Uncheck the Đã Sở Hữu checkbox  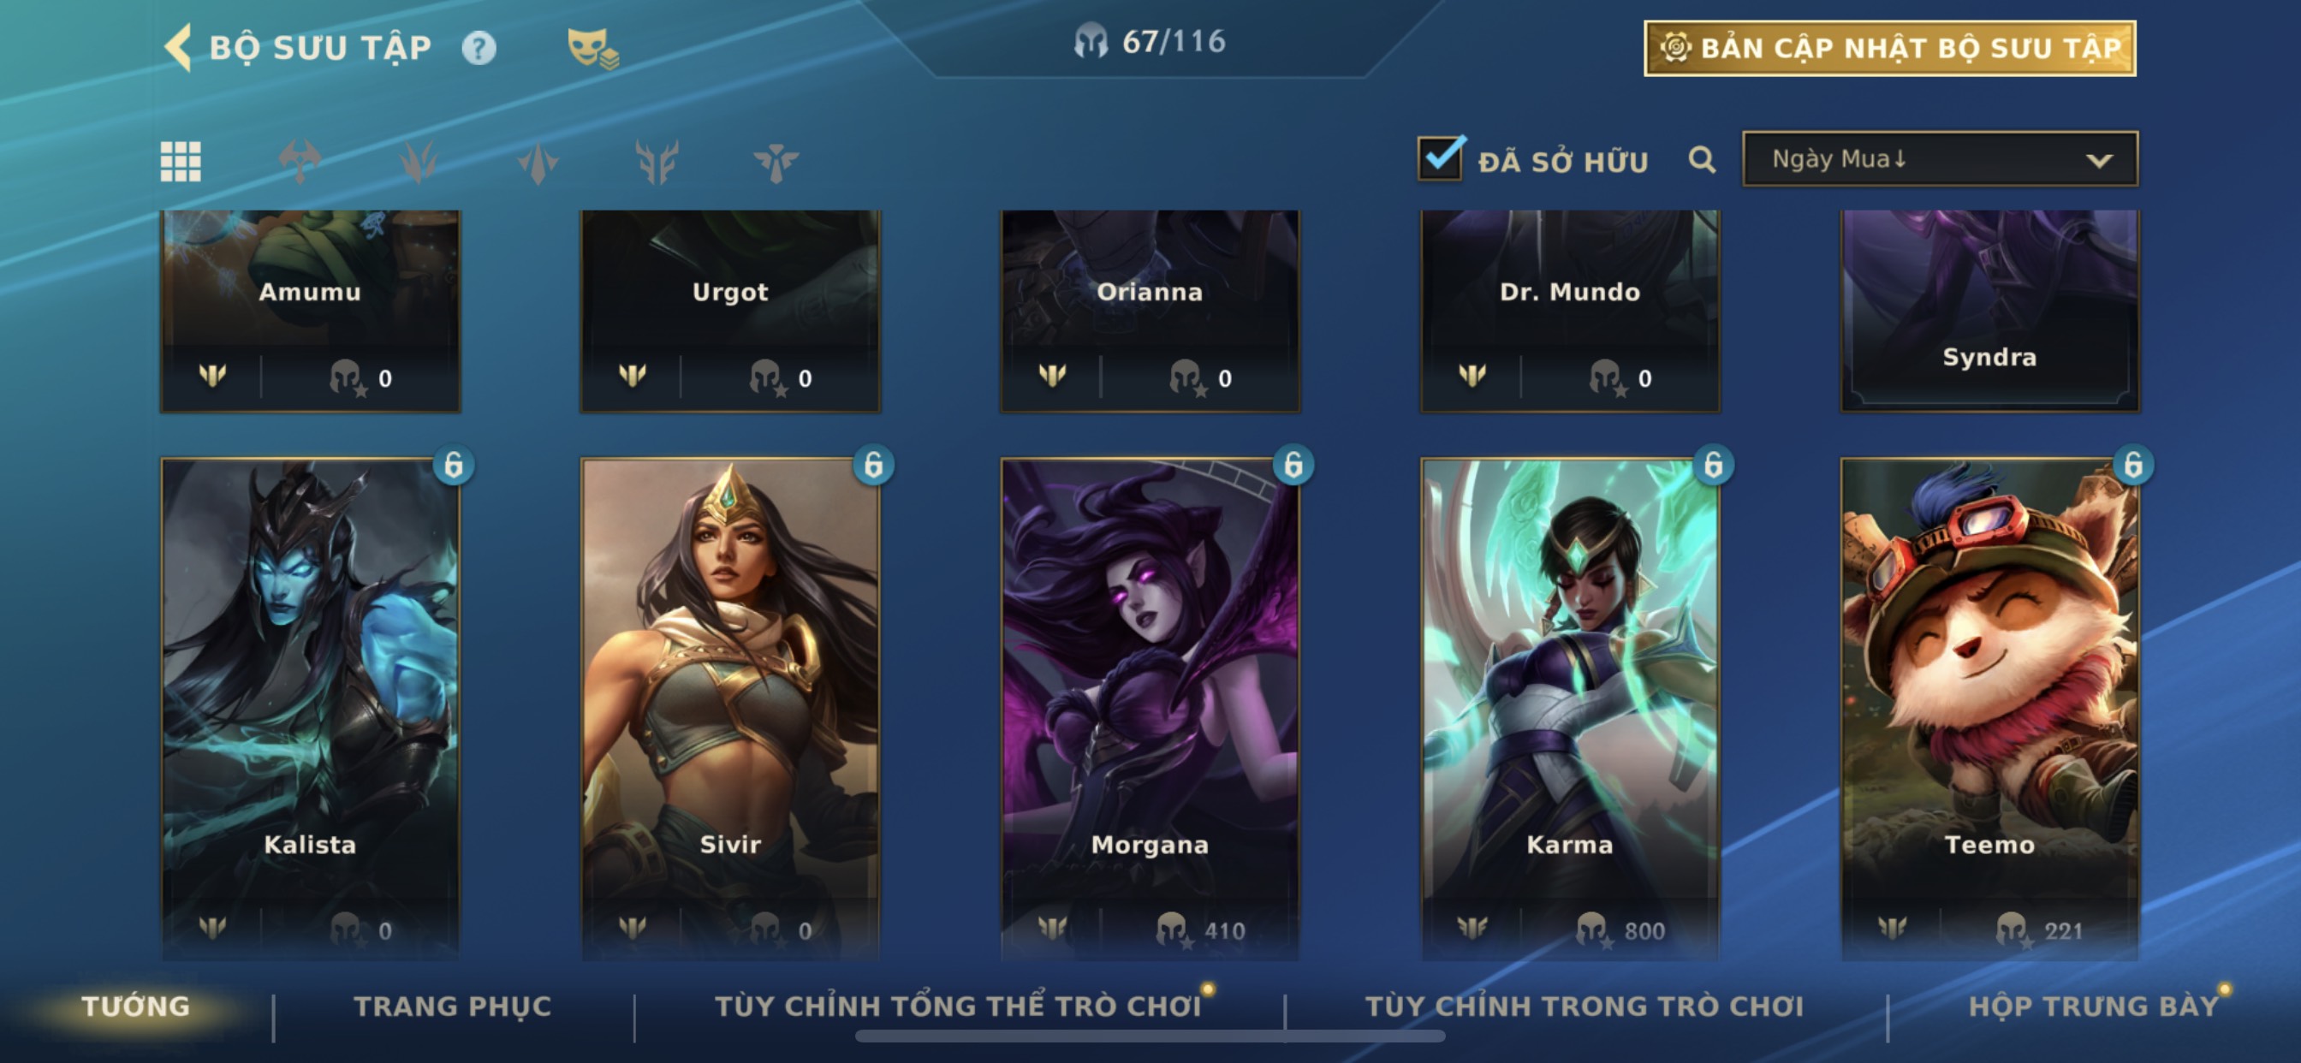1440,160
